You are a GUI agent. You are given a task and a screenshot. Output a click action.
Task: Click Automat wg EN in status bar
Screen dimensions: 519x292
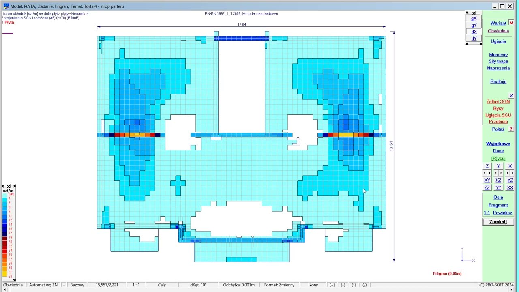[43, 285]
